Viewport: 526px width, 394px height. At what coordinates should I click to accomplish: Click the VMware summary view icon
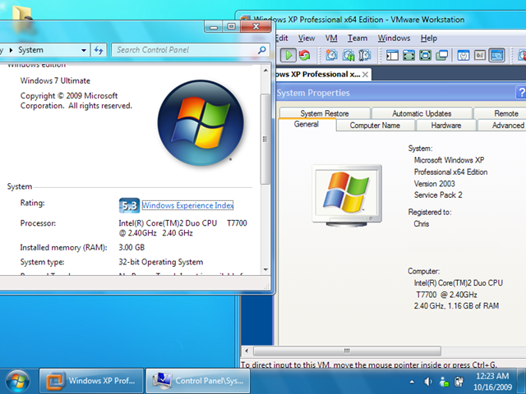(464, 55)
